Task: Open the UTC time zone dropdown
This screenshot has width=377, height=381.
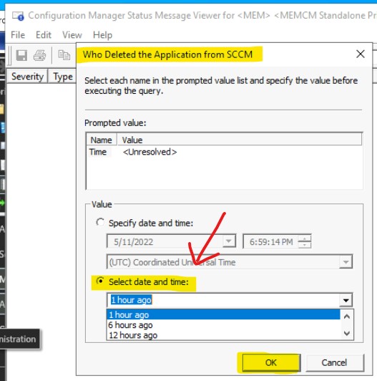Action: tap(346, 262)
